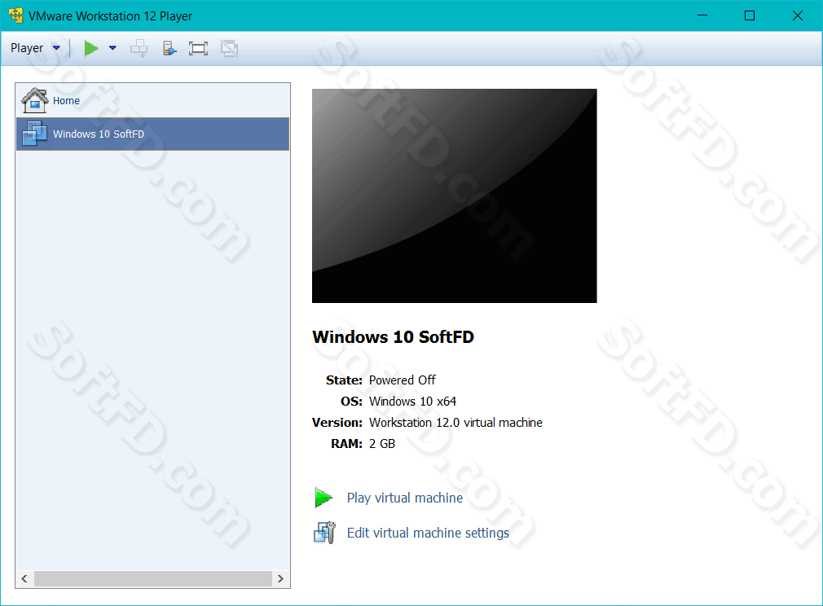Click the library horizontal scrollbar thumb
Image resolution: width=823 pixels, height=606 pixels.
152,579
